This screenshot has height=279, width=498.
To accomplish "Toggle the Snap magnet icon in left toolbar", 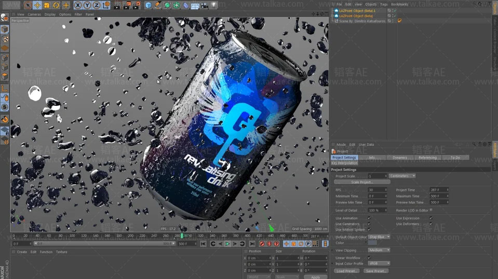I will [x=5, y=119].
